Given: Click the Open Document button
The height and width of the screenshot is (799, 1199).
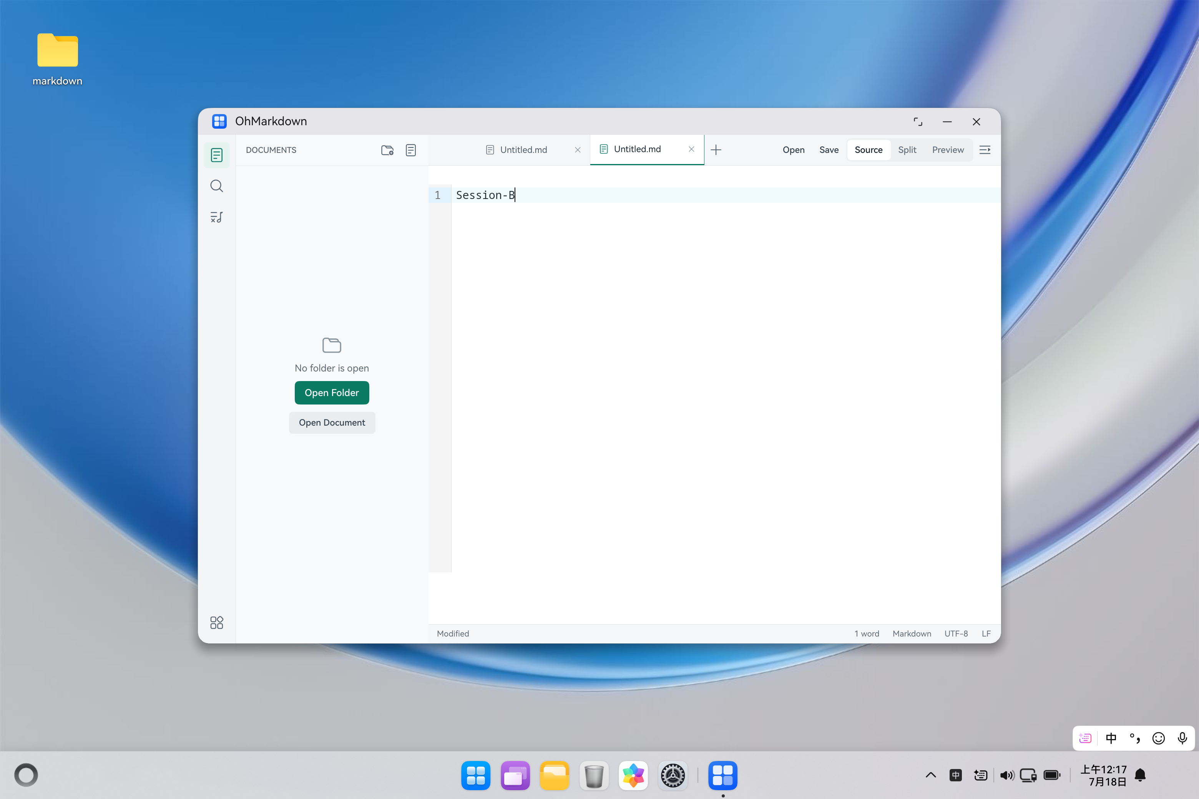Looking at the screenshot, I should point(332,423).
